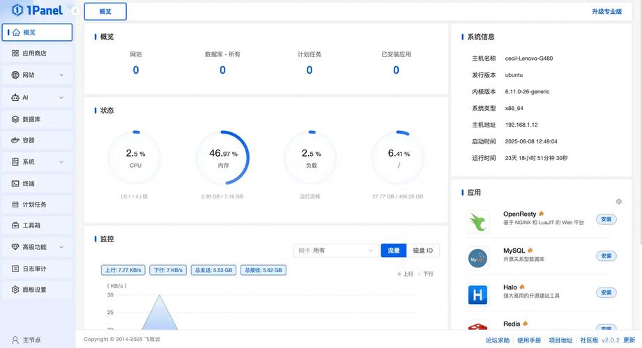Click the Redis app logo
This screenshot has width=642, height=348.
coord(477,326)
